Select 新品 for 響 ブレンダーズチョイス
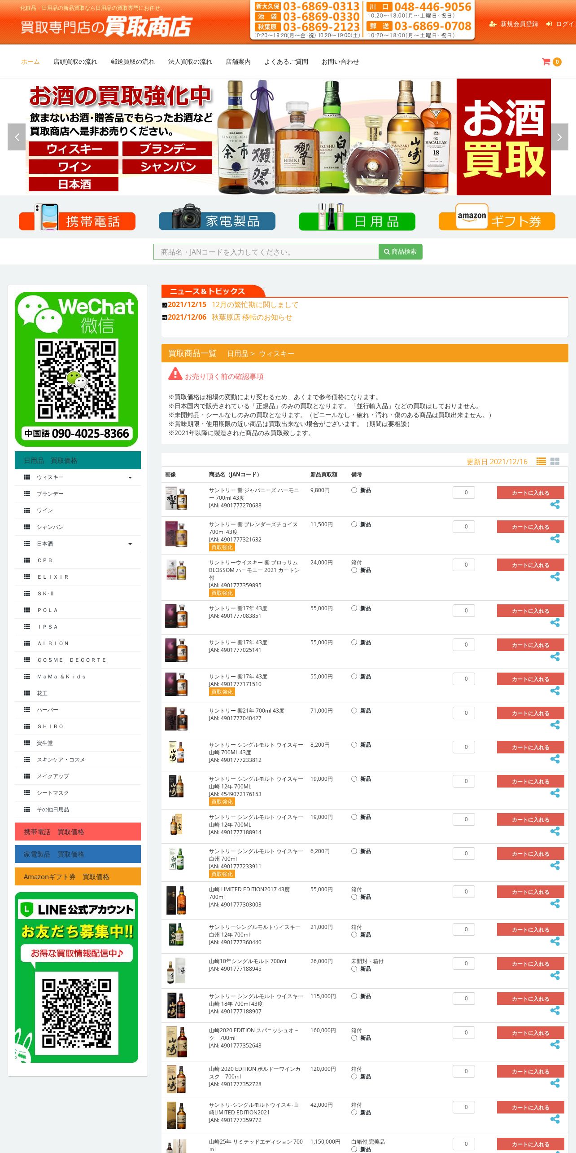Image resolution: width=576 pixels, height=1153 pixels. click(354, 524)
